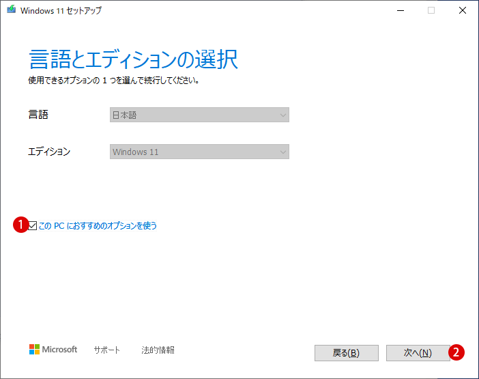The image size is (479, 379).
Task: Click the 言語 label
Action: (x=38, y=115)
